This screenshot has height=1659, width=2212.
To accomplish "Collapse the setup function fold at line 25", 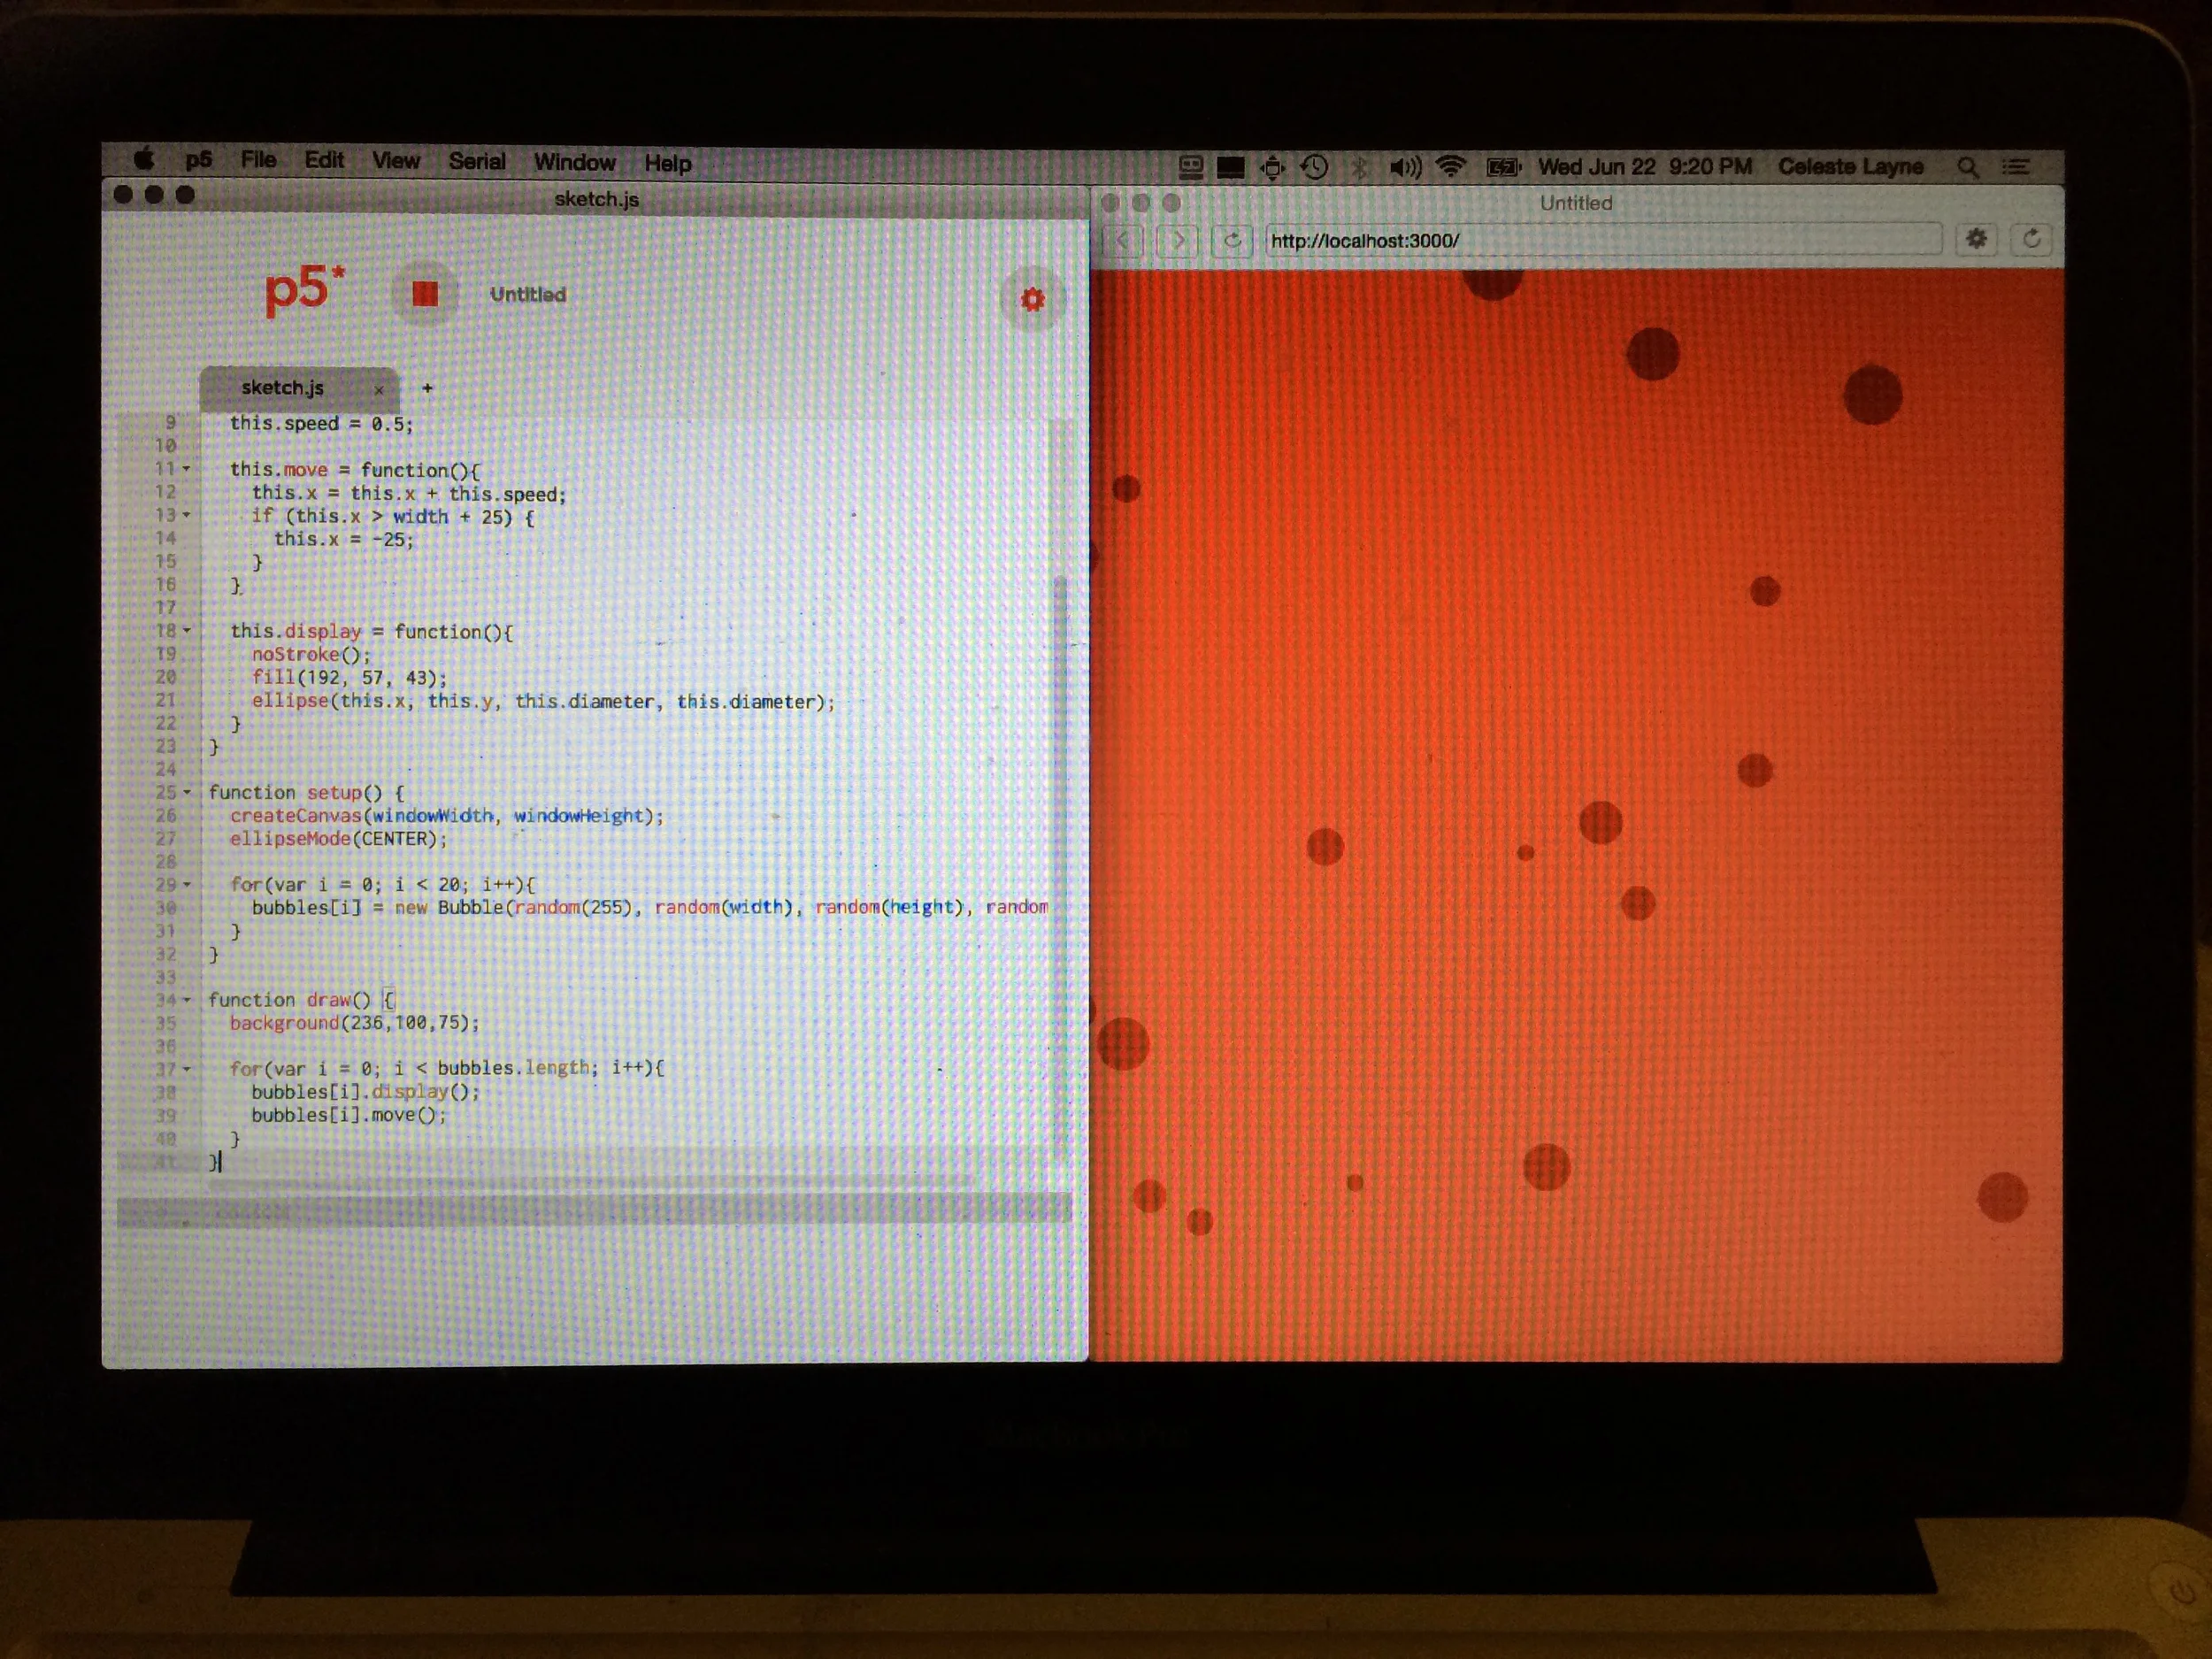I will point(186,792).
